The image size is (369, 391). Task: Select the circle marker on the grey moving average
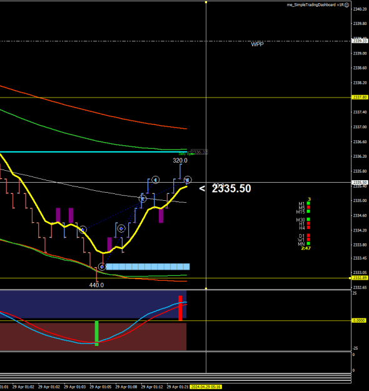pyautogui.click(x=143, y=199)
